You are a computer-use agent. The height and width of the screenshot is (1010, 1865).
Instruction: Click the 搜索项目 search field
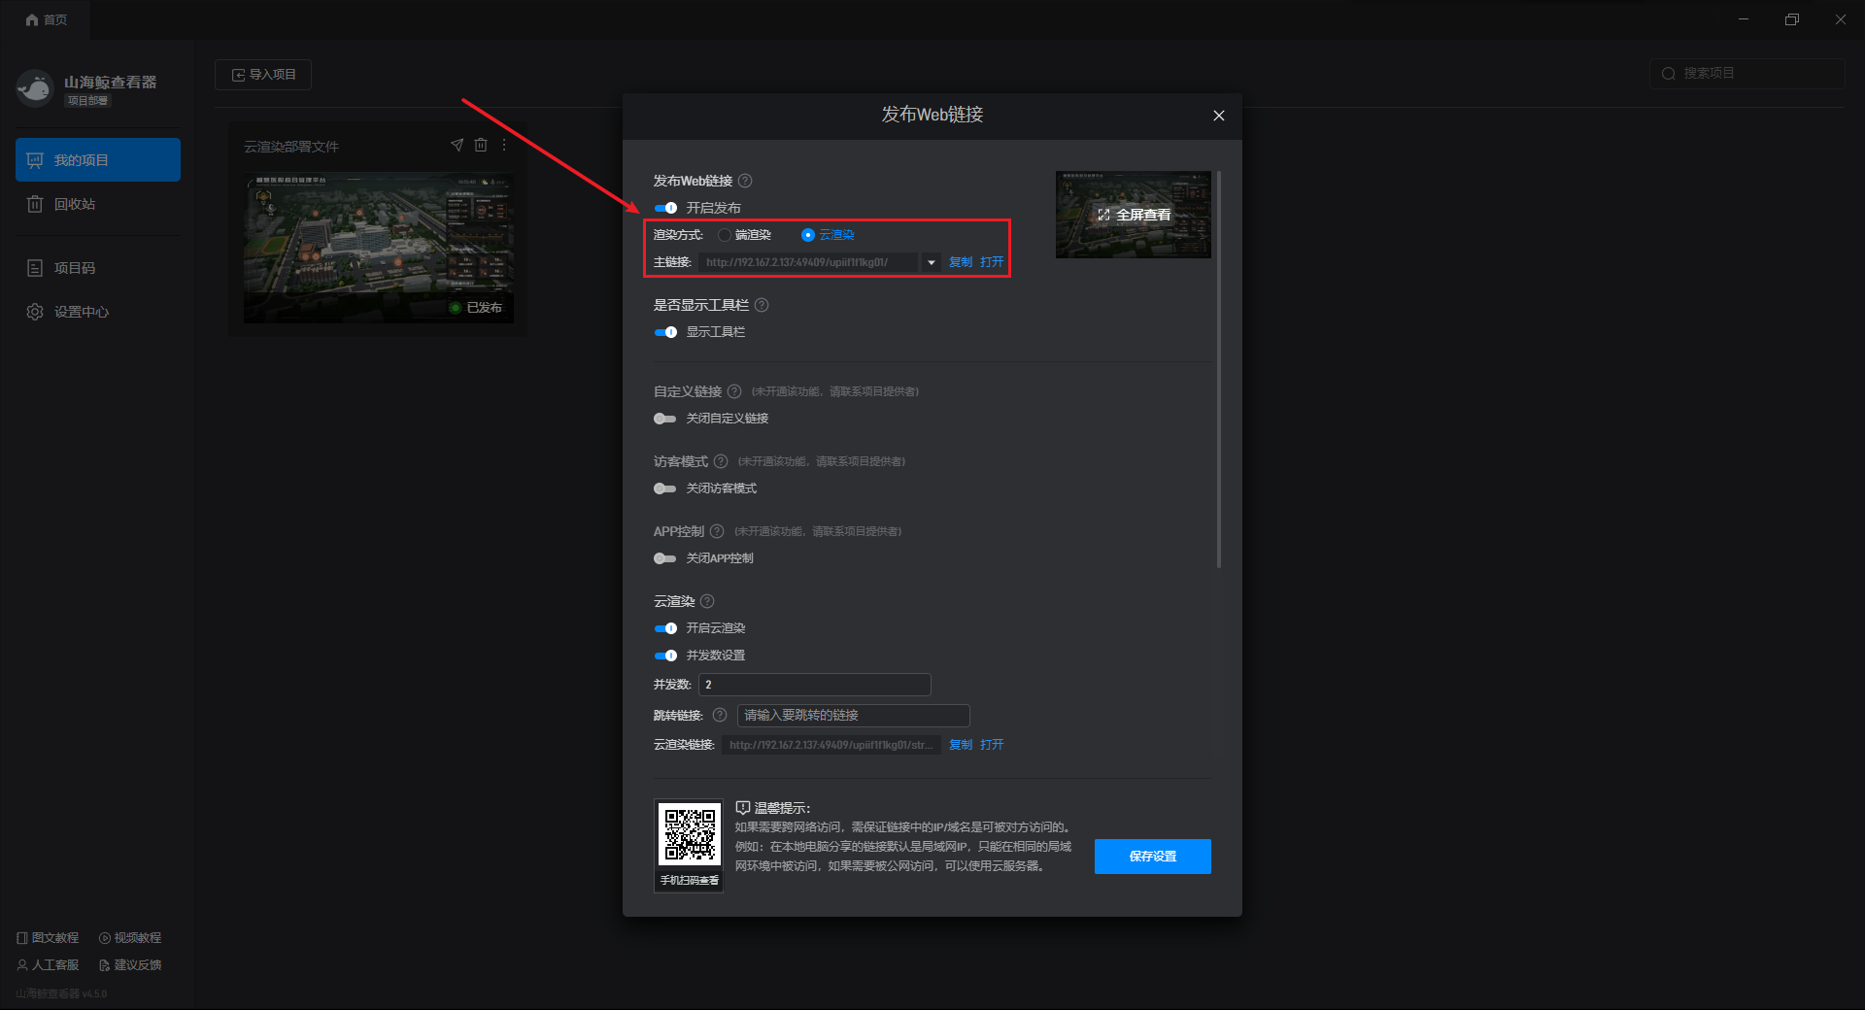coord(1746,74)
